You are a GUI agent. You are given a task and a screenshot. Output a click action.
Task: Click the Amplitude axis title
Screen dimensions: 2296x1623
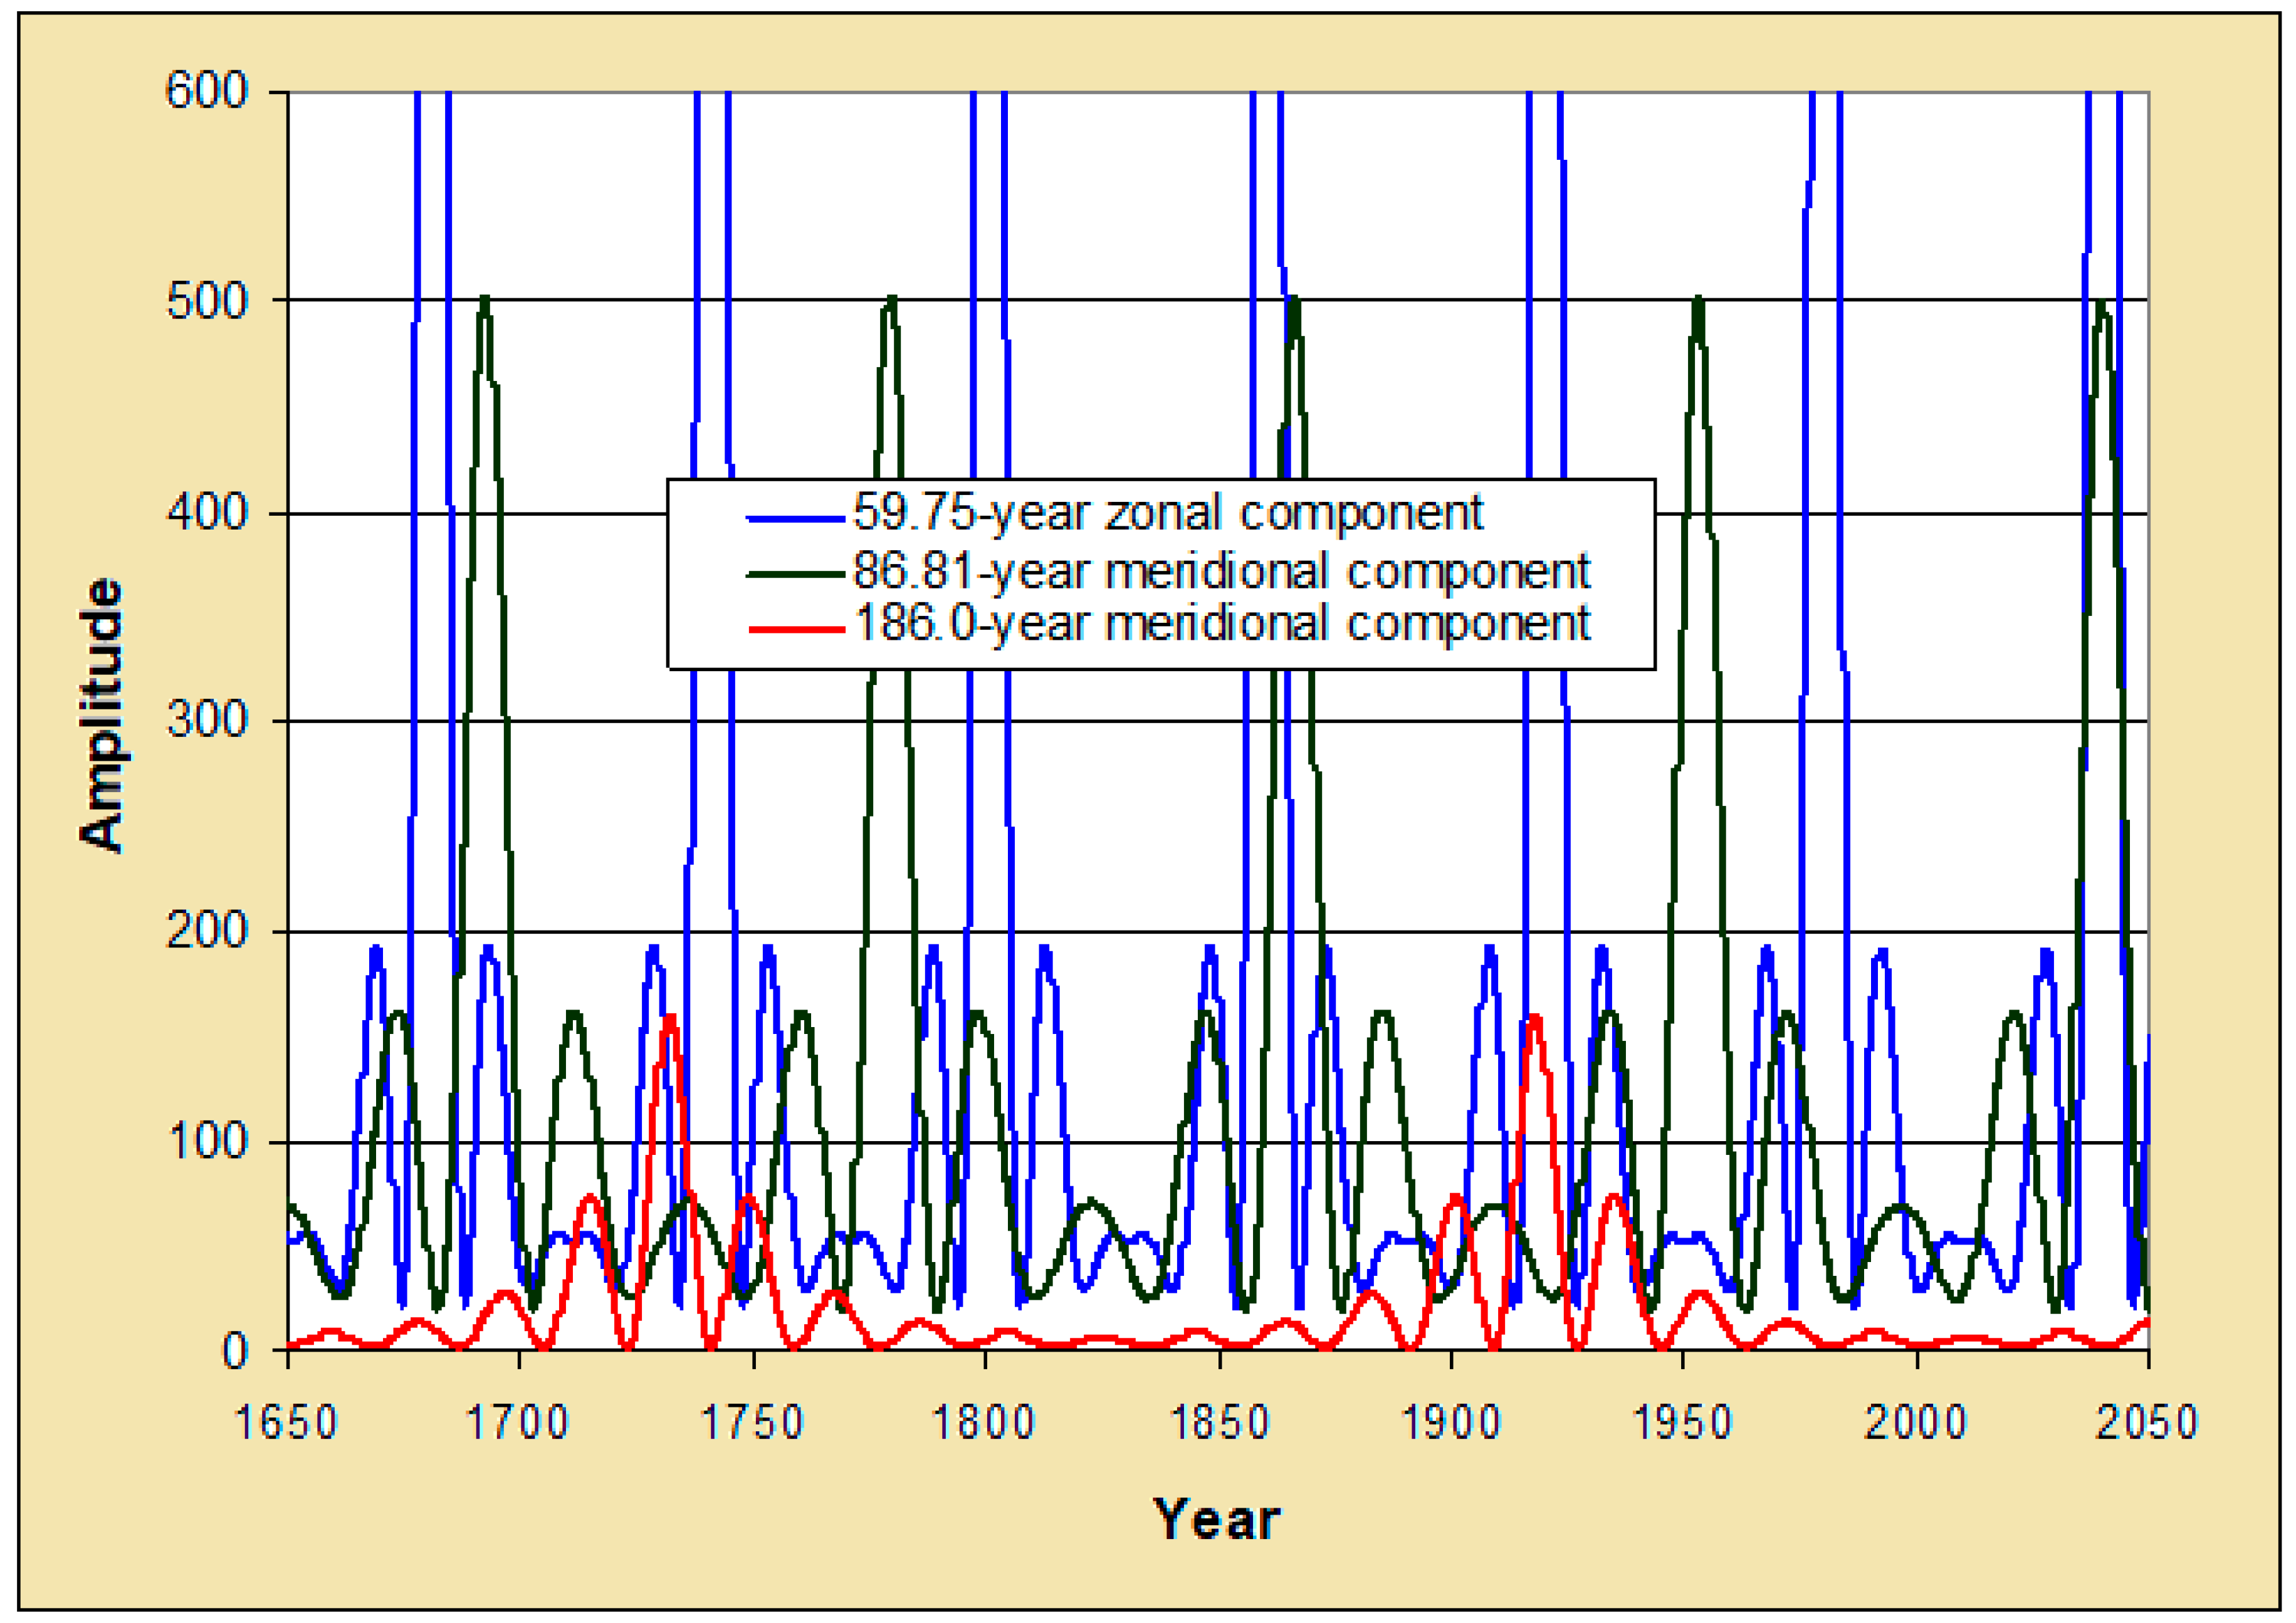point(101,716)
